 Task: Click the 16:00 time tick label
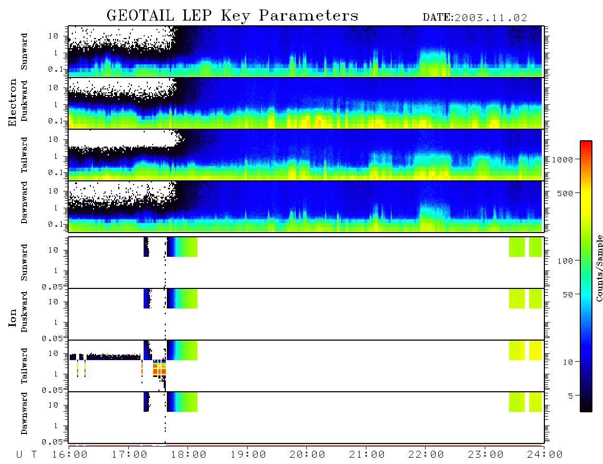[x=69, y=455]
